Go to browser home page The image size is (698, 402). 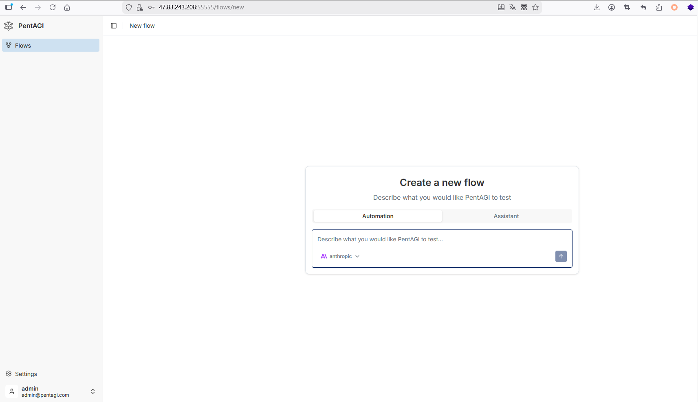pyautogui.click(x=67, y=7)
